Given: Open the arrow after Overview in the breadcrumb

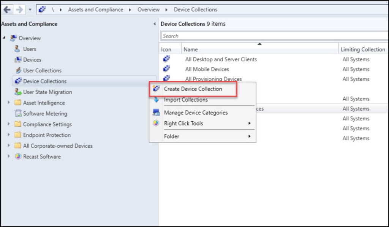Looking at the screenshot, I should point(166,10).
